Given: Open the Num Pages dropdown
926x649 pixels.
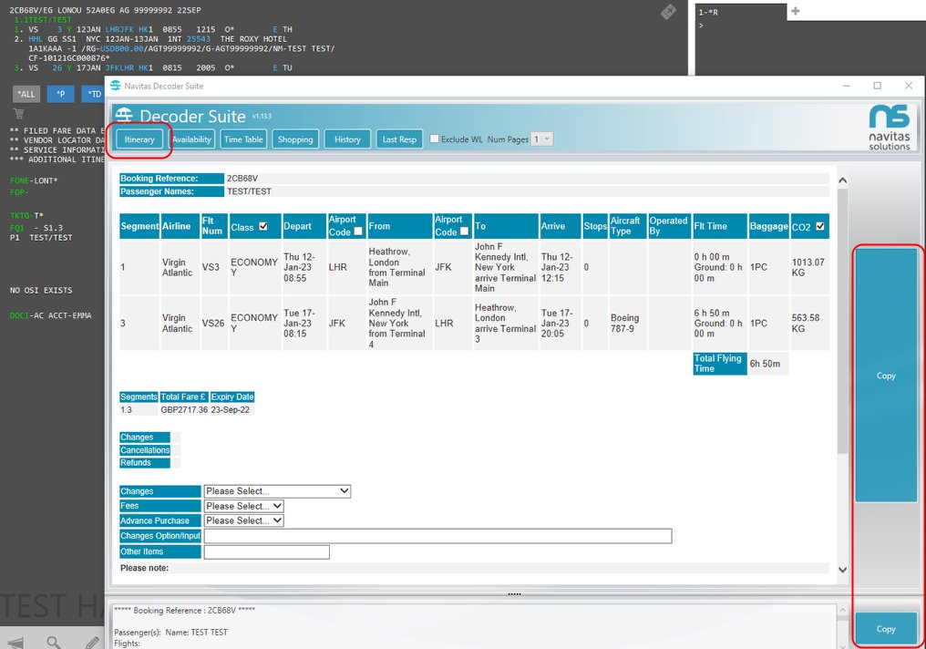Looking at the screenshot, I should [x=542, y=139].
